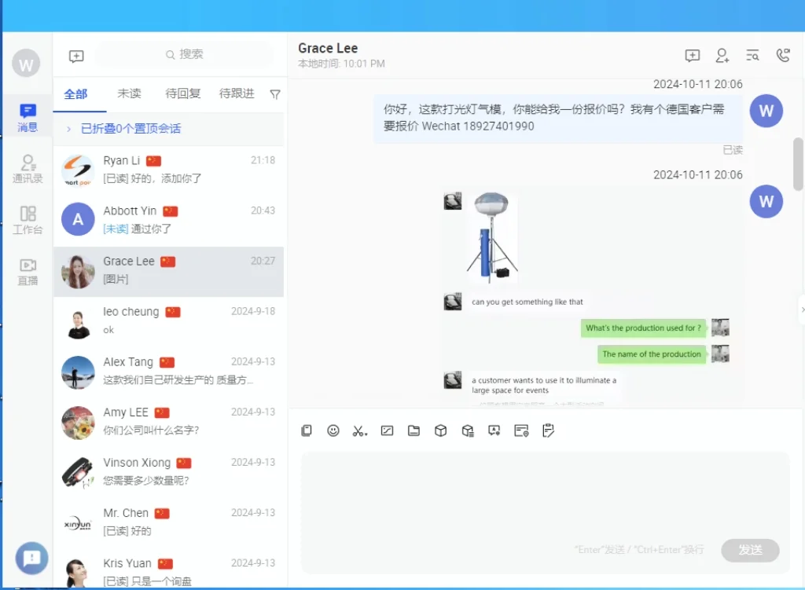Click the send file folder icon
805x590 pixels.
tap(414, 431)
